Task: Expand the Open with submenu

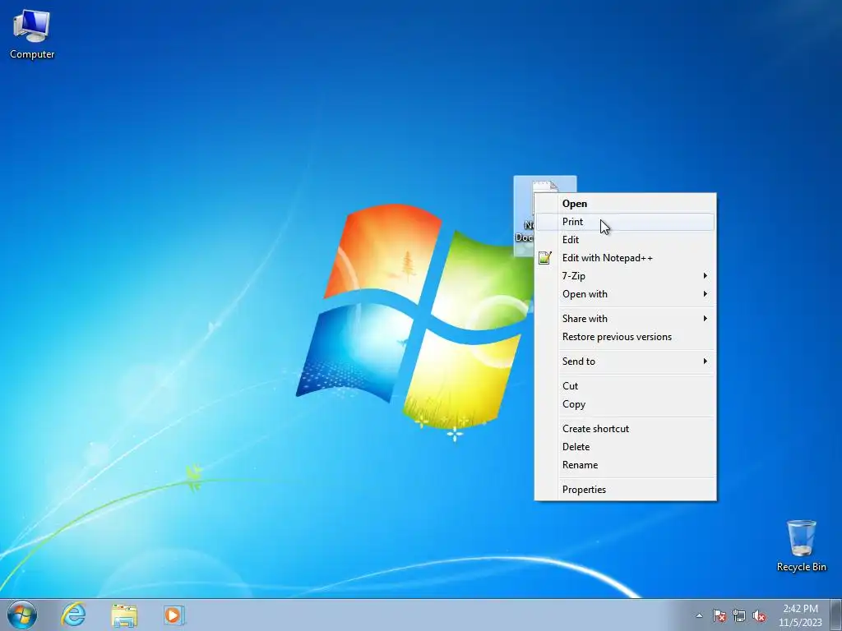Action: (x=626, y=294)
